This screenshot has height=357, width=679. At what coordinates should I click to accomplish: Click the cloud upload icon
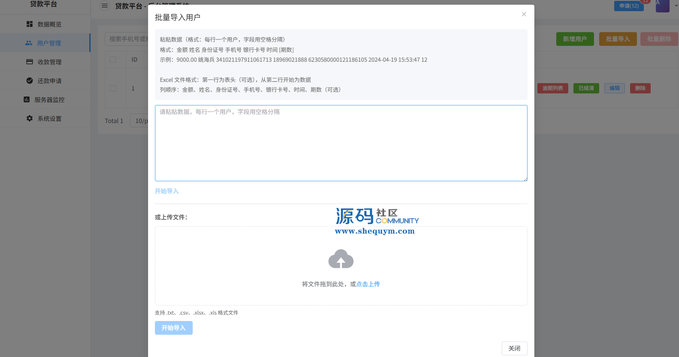coord(341,259)
